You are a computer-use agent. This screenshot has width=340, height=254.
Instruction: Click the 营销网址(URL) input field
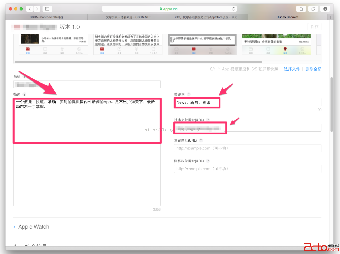coord(248,148)
